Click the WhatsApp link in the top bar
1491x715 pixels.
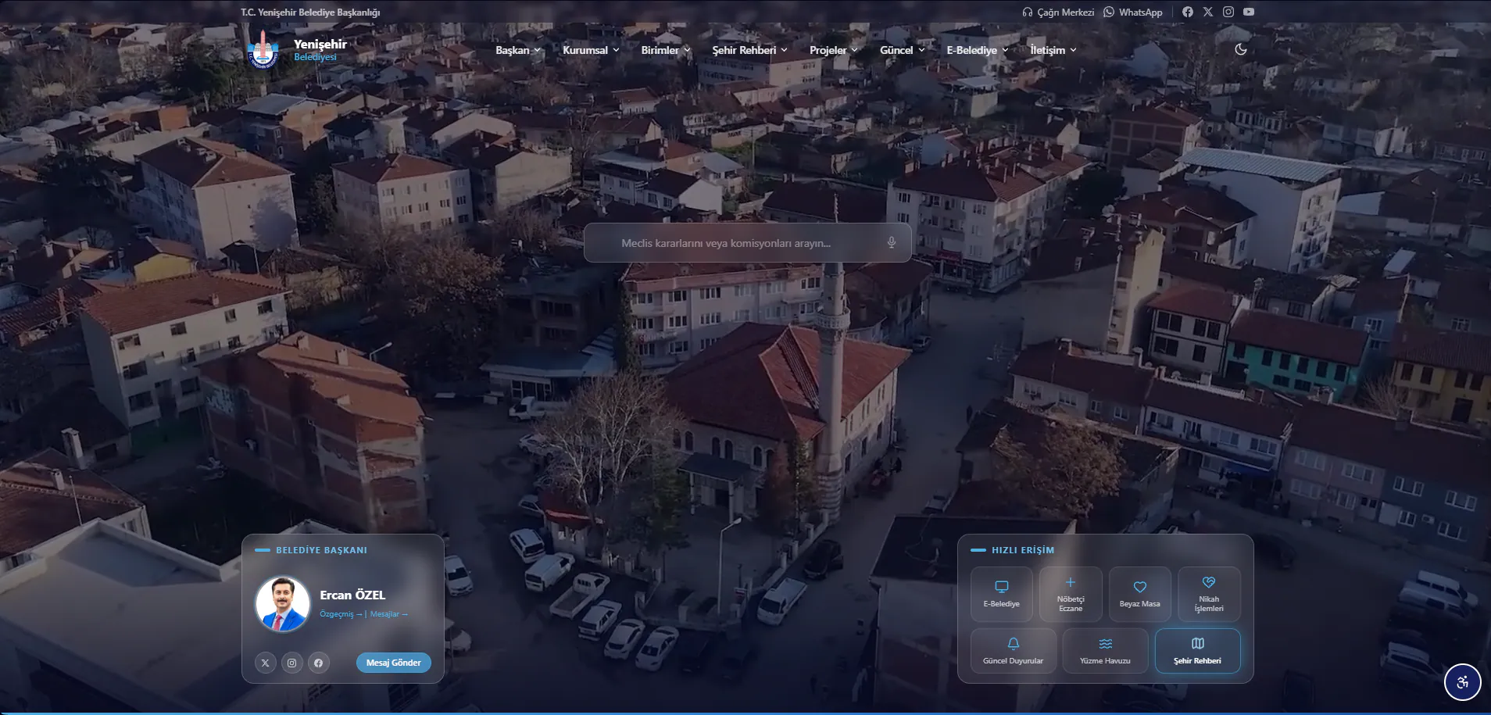1133,13
